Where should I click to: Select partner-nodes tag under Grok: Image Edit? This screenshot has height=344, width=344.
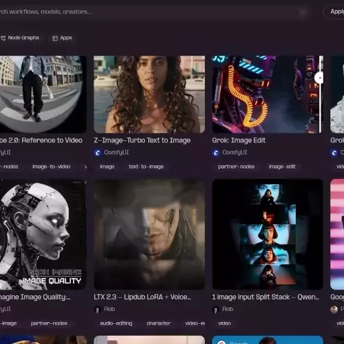237,166
